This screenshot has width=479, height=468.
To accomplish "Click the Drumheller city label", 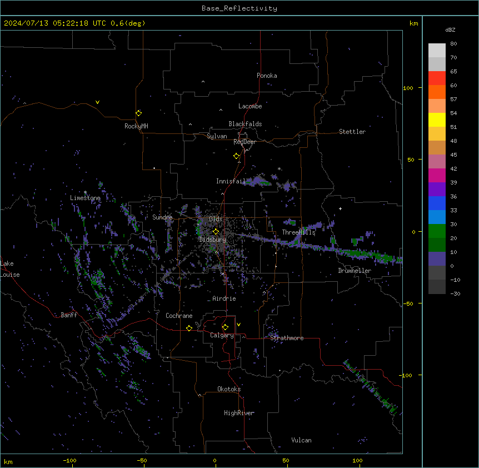I will [355, 271].
